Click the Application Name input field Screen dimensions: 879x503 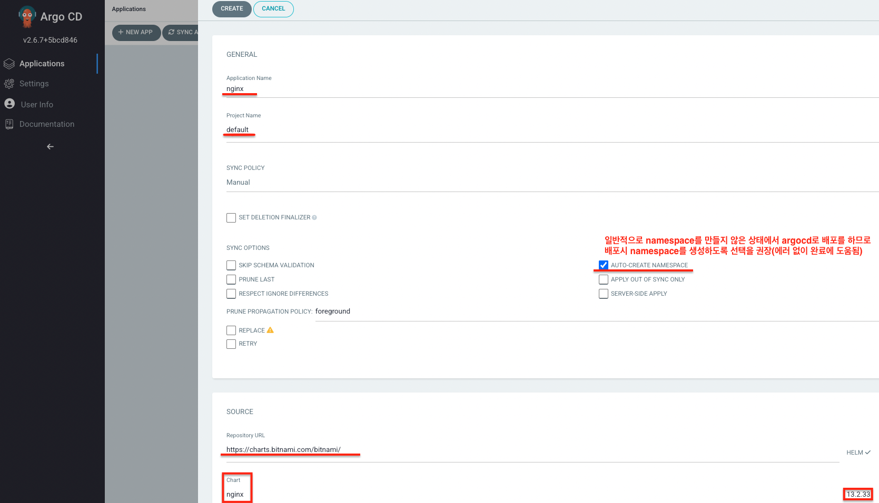point(552,89)
